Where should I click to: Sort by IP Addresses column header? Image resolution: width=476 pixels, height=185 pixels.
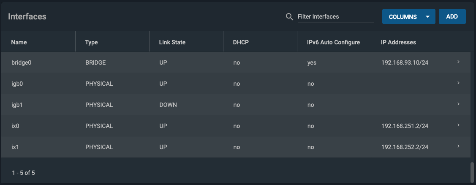pyautogui.click(x=398, y=42)
